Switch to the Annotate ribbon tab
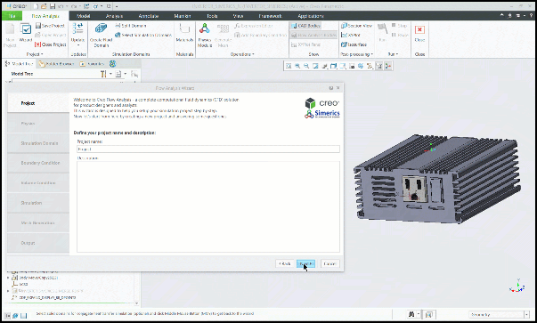 (x=149, y=16)
